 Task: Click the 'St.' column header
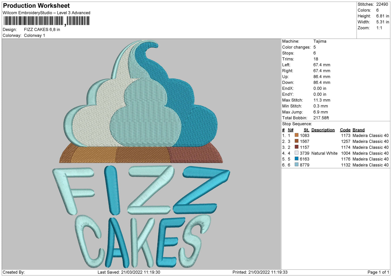tap(307, 130)
